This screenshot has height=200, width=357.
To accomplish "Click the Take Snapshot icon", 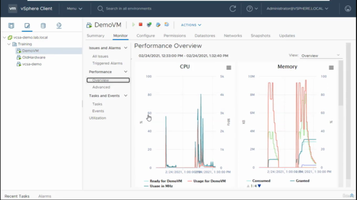I will (167, 24).
